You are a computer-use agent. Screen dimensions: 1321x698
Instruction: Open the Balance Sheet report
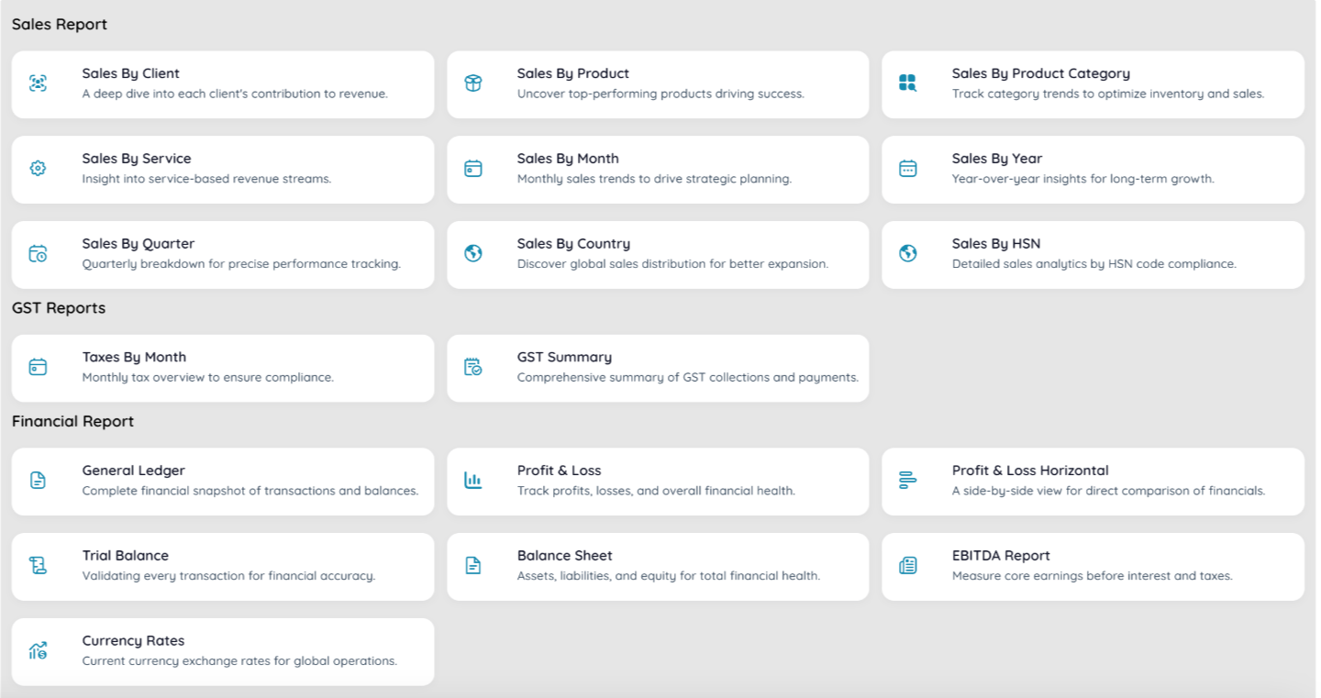[658, 565]
